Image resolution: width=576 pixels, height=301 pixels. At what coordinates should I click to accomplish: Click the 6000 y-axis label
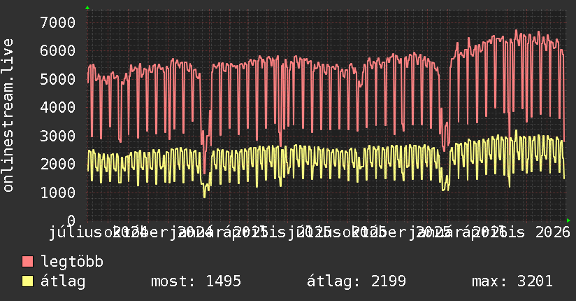click(58, 51)
